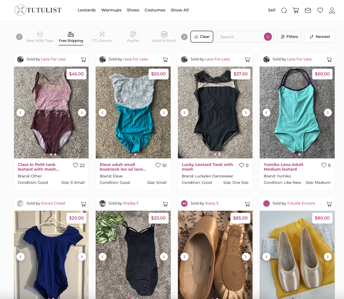Open Leotards category
The width and height of the screenshot is (344, 299).
[x=87, y=10]
